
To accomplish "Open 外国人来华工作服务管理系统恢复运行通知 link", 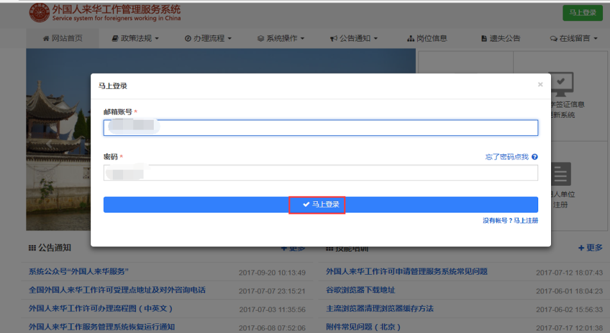I will [x=101, y=327].
